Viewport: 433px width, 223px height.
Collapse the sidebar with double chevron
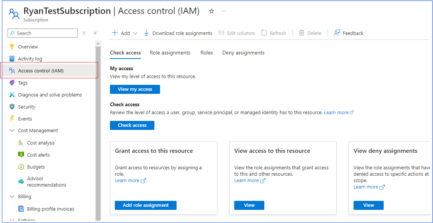pyautogui.click(x=95, y=33)
